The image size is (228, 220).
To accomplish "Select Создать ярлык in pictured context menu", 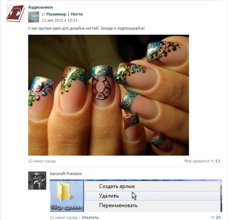I will 117,186.
